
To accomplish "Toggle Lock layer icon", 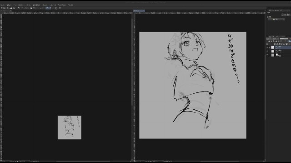I will coord(276,41).
